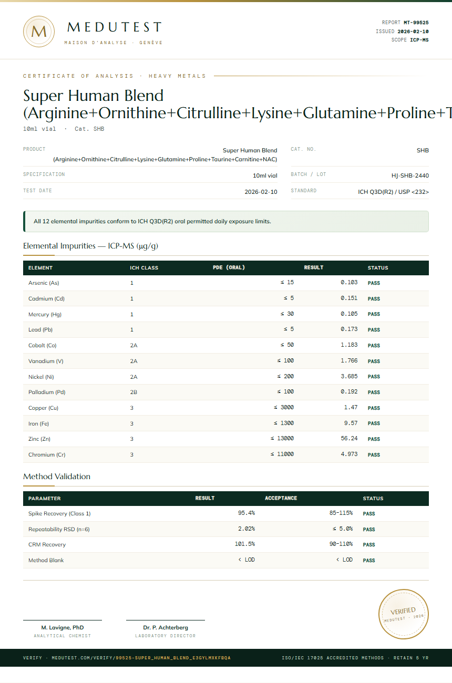Click the Super Human Blend document title
The height and width of the screenshot is (683, 452).
pyautogui.click(x=238, y=104)
